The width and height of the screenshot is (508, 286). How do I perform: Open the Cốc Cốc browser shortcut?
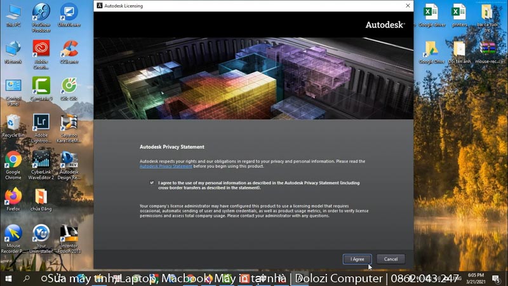tap(69, 86)
